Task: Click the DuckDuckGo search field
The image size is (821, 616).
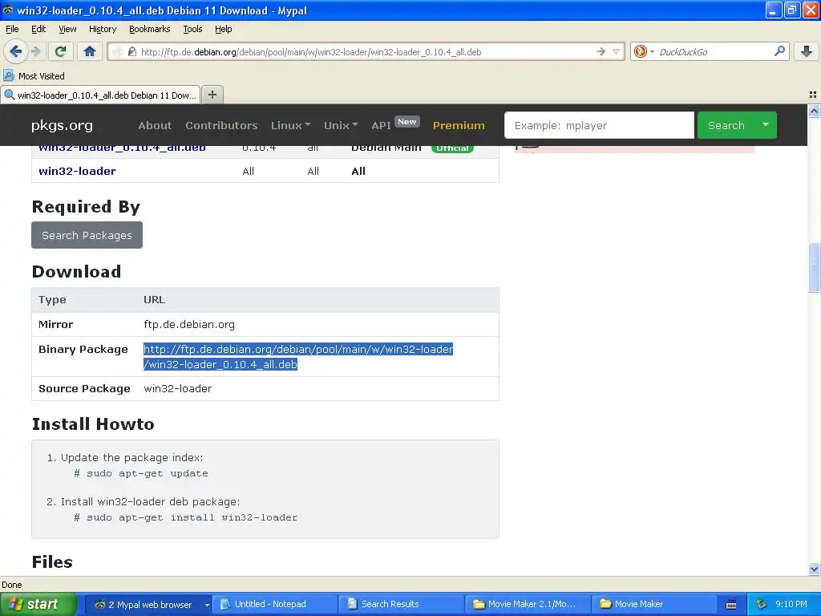Action: [712, 52]
